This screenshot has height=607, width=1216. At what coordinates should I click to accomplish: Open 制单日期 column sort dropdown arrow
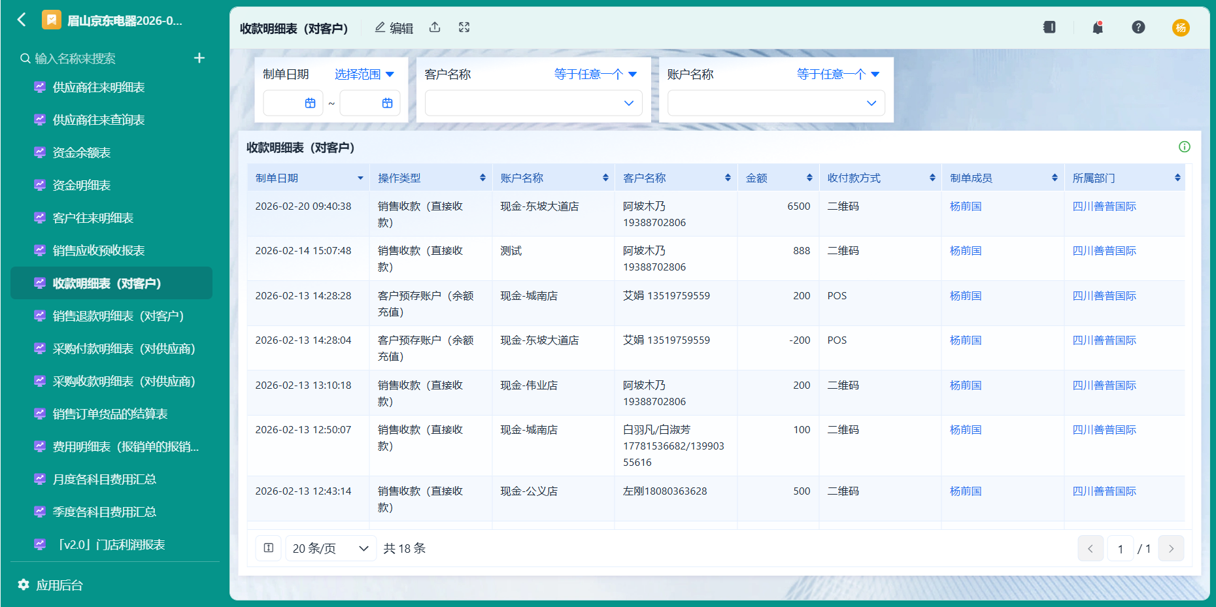pyautogui.click(x=360, y=178)
